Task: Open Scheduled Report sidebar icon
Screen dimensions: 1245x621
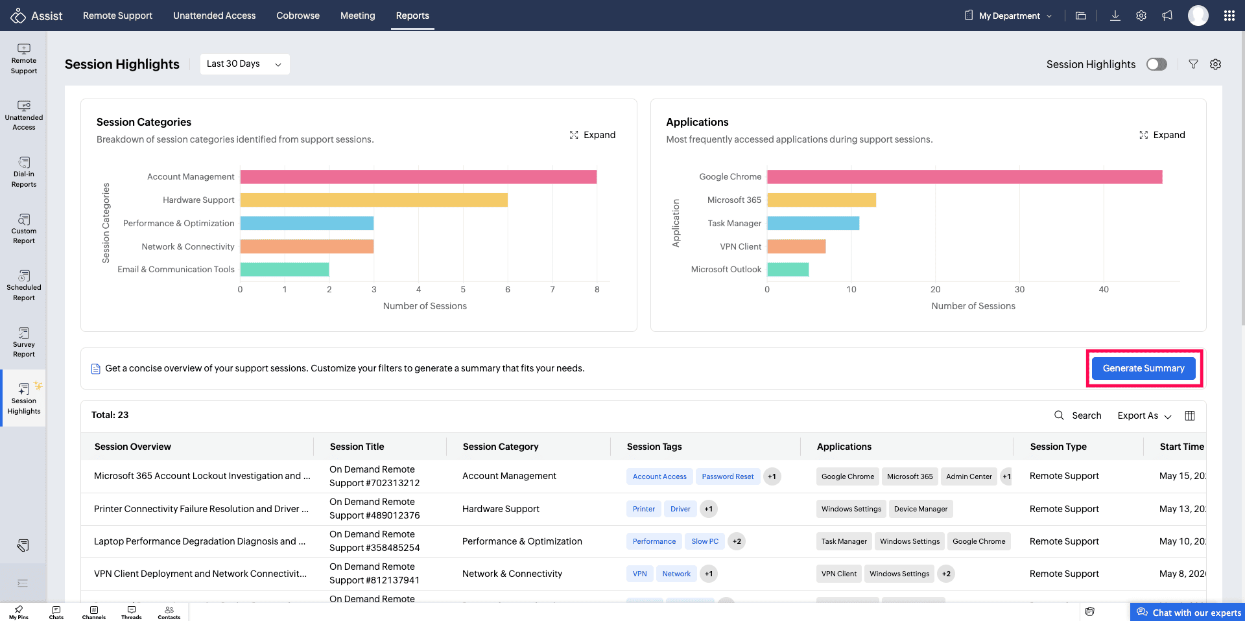Action: tap(24, 286)
